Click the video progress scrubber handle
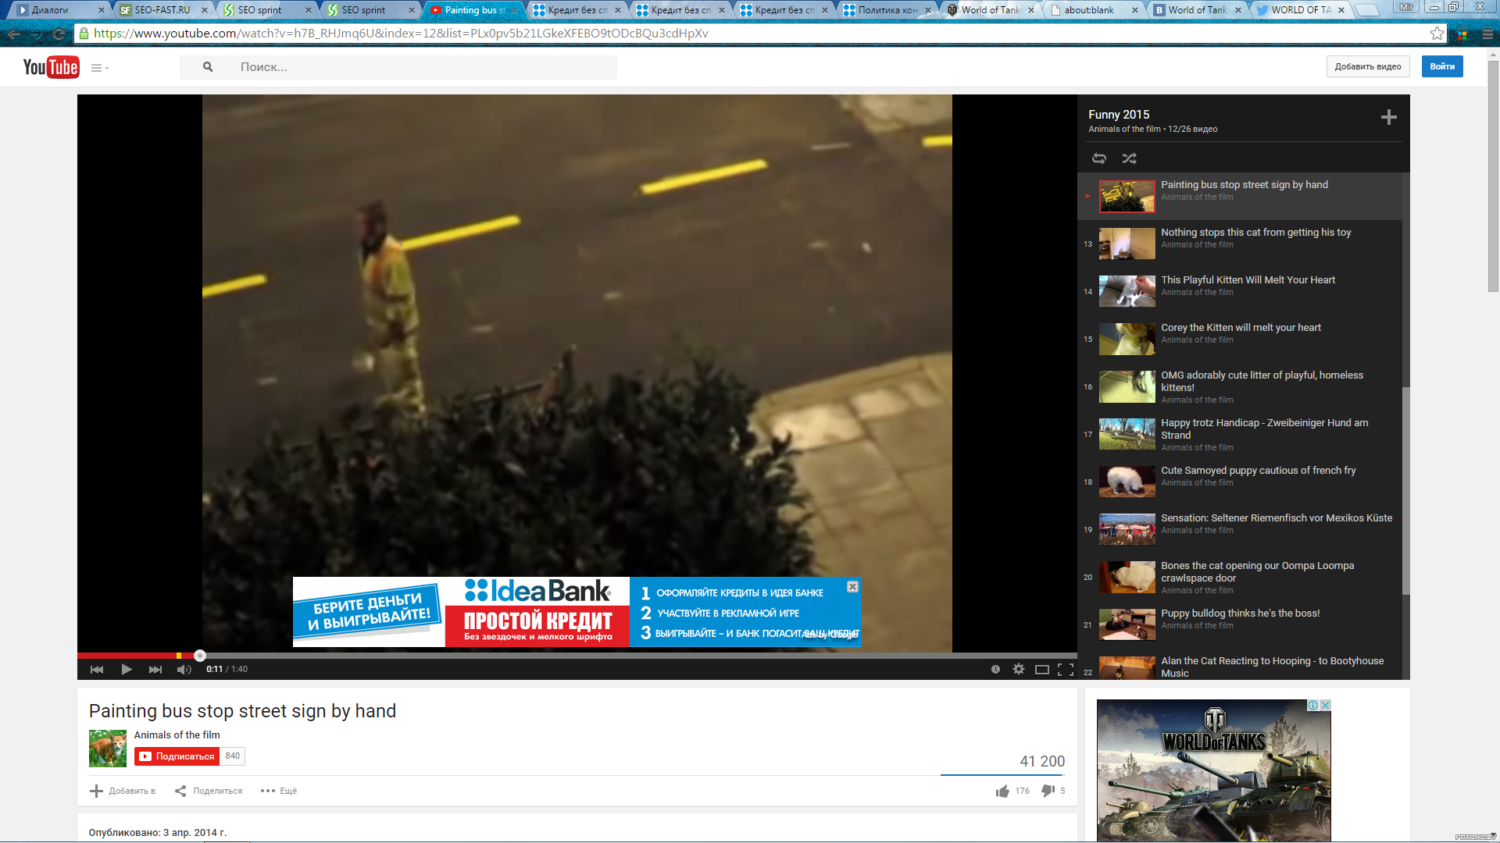The width and height of the screenshot is (1500, 843). click(200, 656)
